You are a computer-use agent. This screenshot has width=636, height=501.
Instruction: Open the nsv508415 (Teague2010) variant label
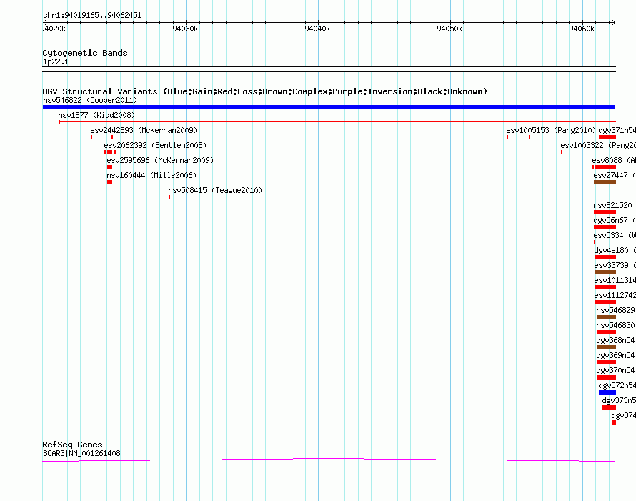[215, 190]
